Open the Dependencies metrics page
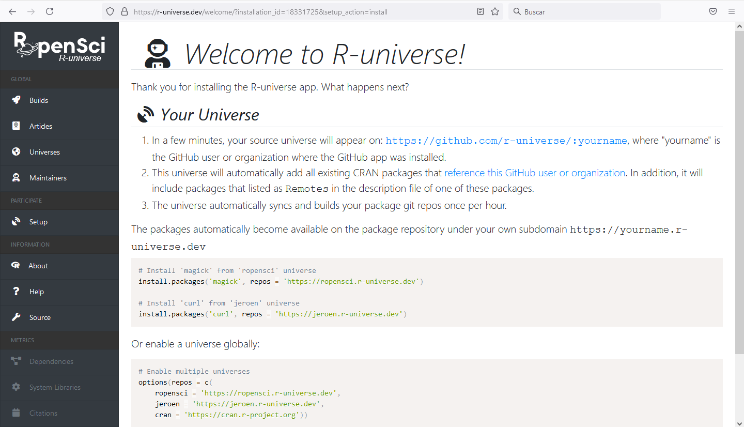The height and width of the screenshot is (427, 744). coord(51,361)
